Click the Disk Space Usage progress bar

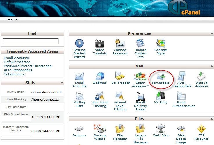tap(16, 119)
